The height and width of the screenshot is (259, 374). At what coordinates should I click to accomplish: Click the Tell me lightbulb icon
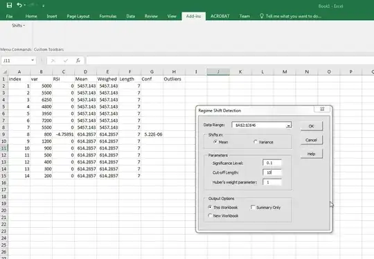click(262, 16)
